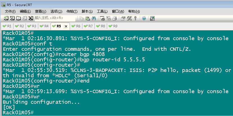Click the crossed-tools settings icon
The image size is (233, 116).
pos(129,18)
